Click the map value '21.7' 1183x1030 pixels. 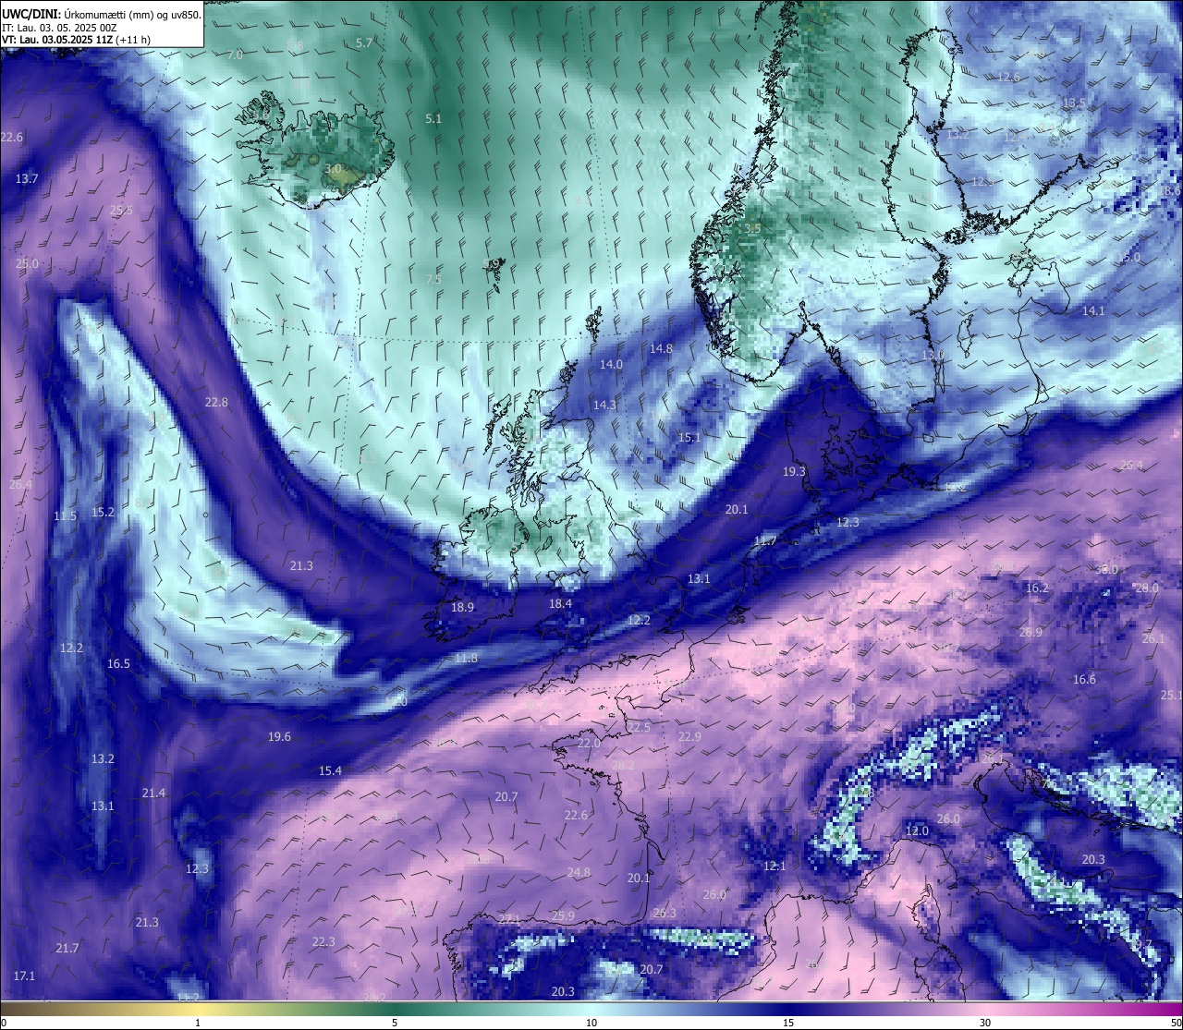tap(67, 949)
